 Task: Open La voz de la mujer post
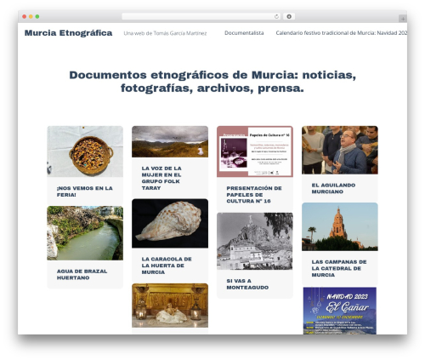(161, 178)
